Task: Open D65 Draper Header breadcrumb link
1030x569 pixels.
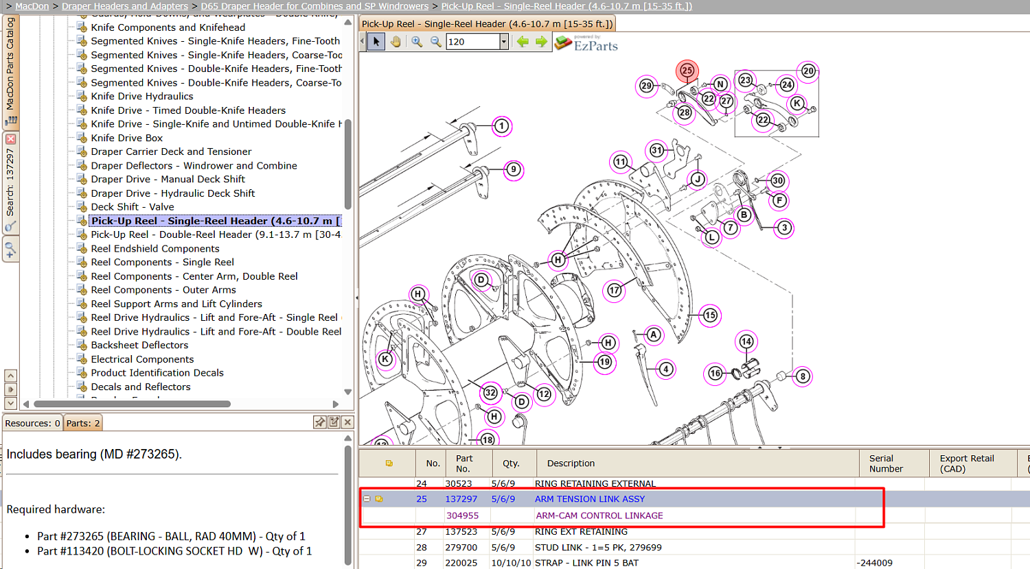Action: pos(314,6)
